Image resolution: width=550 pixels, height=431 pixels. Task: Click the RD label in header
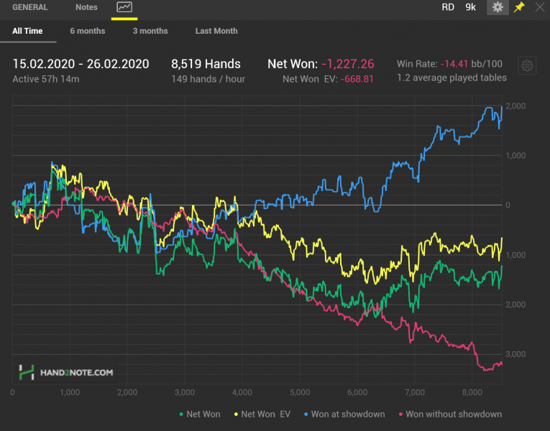pyautogui.click(x=448, y=7)
